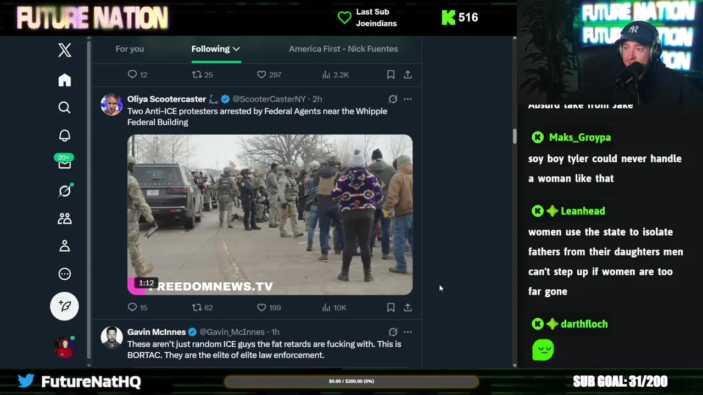703x395 pixels.
Task: Select Leanhead username in chat
Action: pos(583,211)
